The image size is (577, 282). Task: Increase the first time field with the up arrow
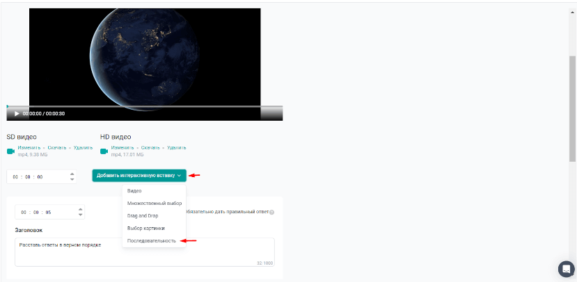click(72, 174)
